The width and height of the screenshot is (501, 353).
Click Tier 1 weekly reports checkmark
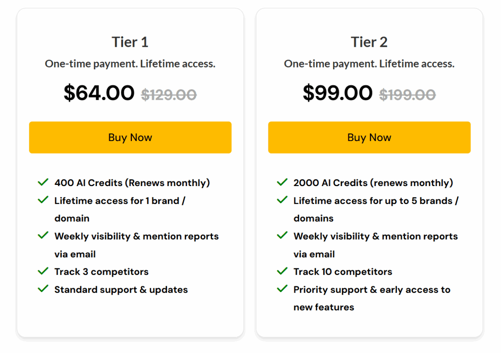point(43,236)
